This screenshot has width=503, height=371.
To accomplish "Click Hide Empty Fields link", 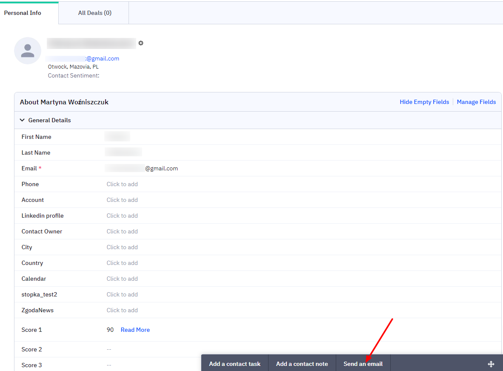I will [x=424, y=102].
